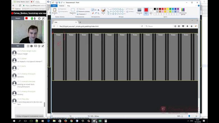Image resolution: width=219 pixels, height=123 pixels.
Task: Click the Resize (Изменить размер) button
Action: [x=83, y=11]
